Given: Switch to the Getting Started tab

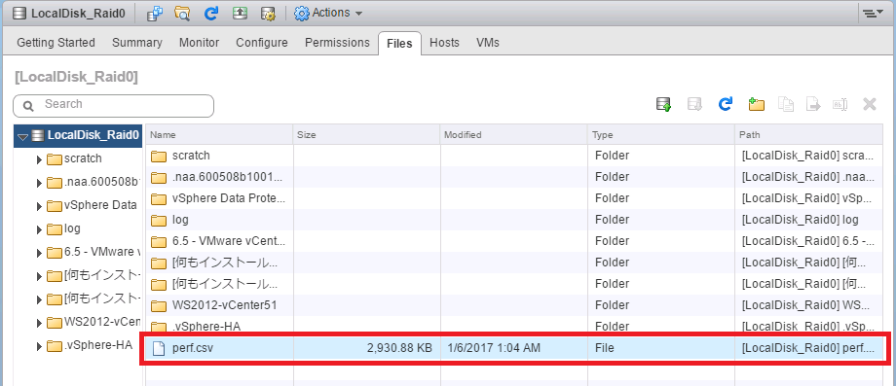Looking at the screenshot, I should point(56,43).
